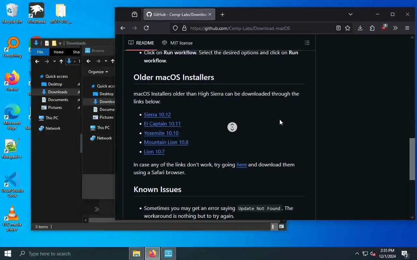417x260 pixels.
Task: Open a new tab in Firefox
Action: [222, 14]
